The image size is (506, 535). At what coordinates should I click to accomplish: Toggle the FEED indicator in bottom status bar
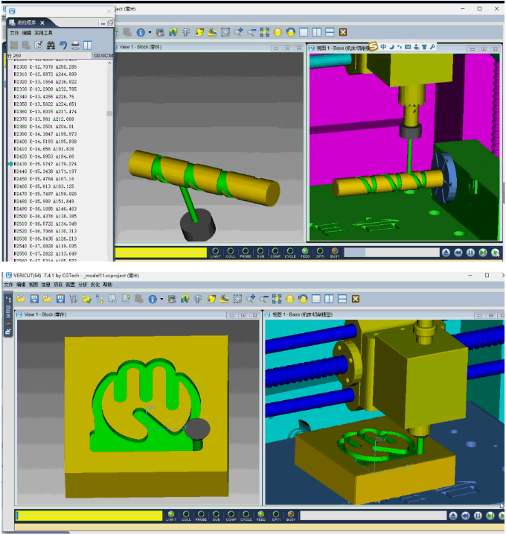click(261, 514)
